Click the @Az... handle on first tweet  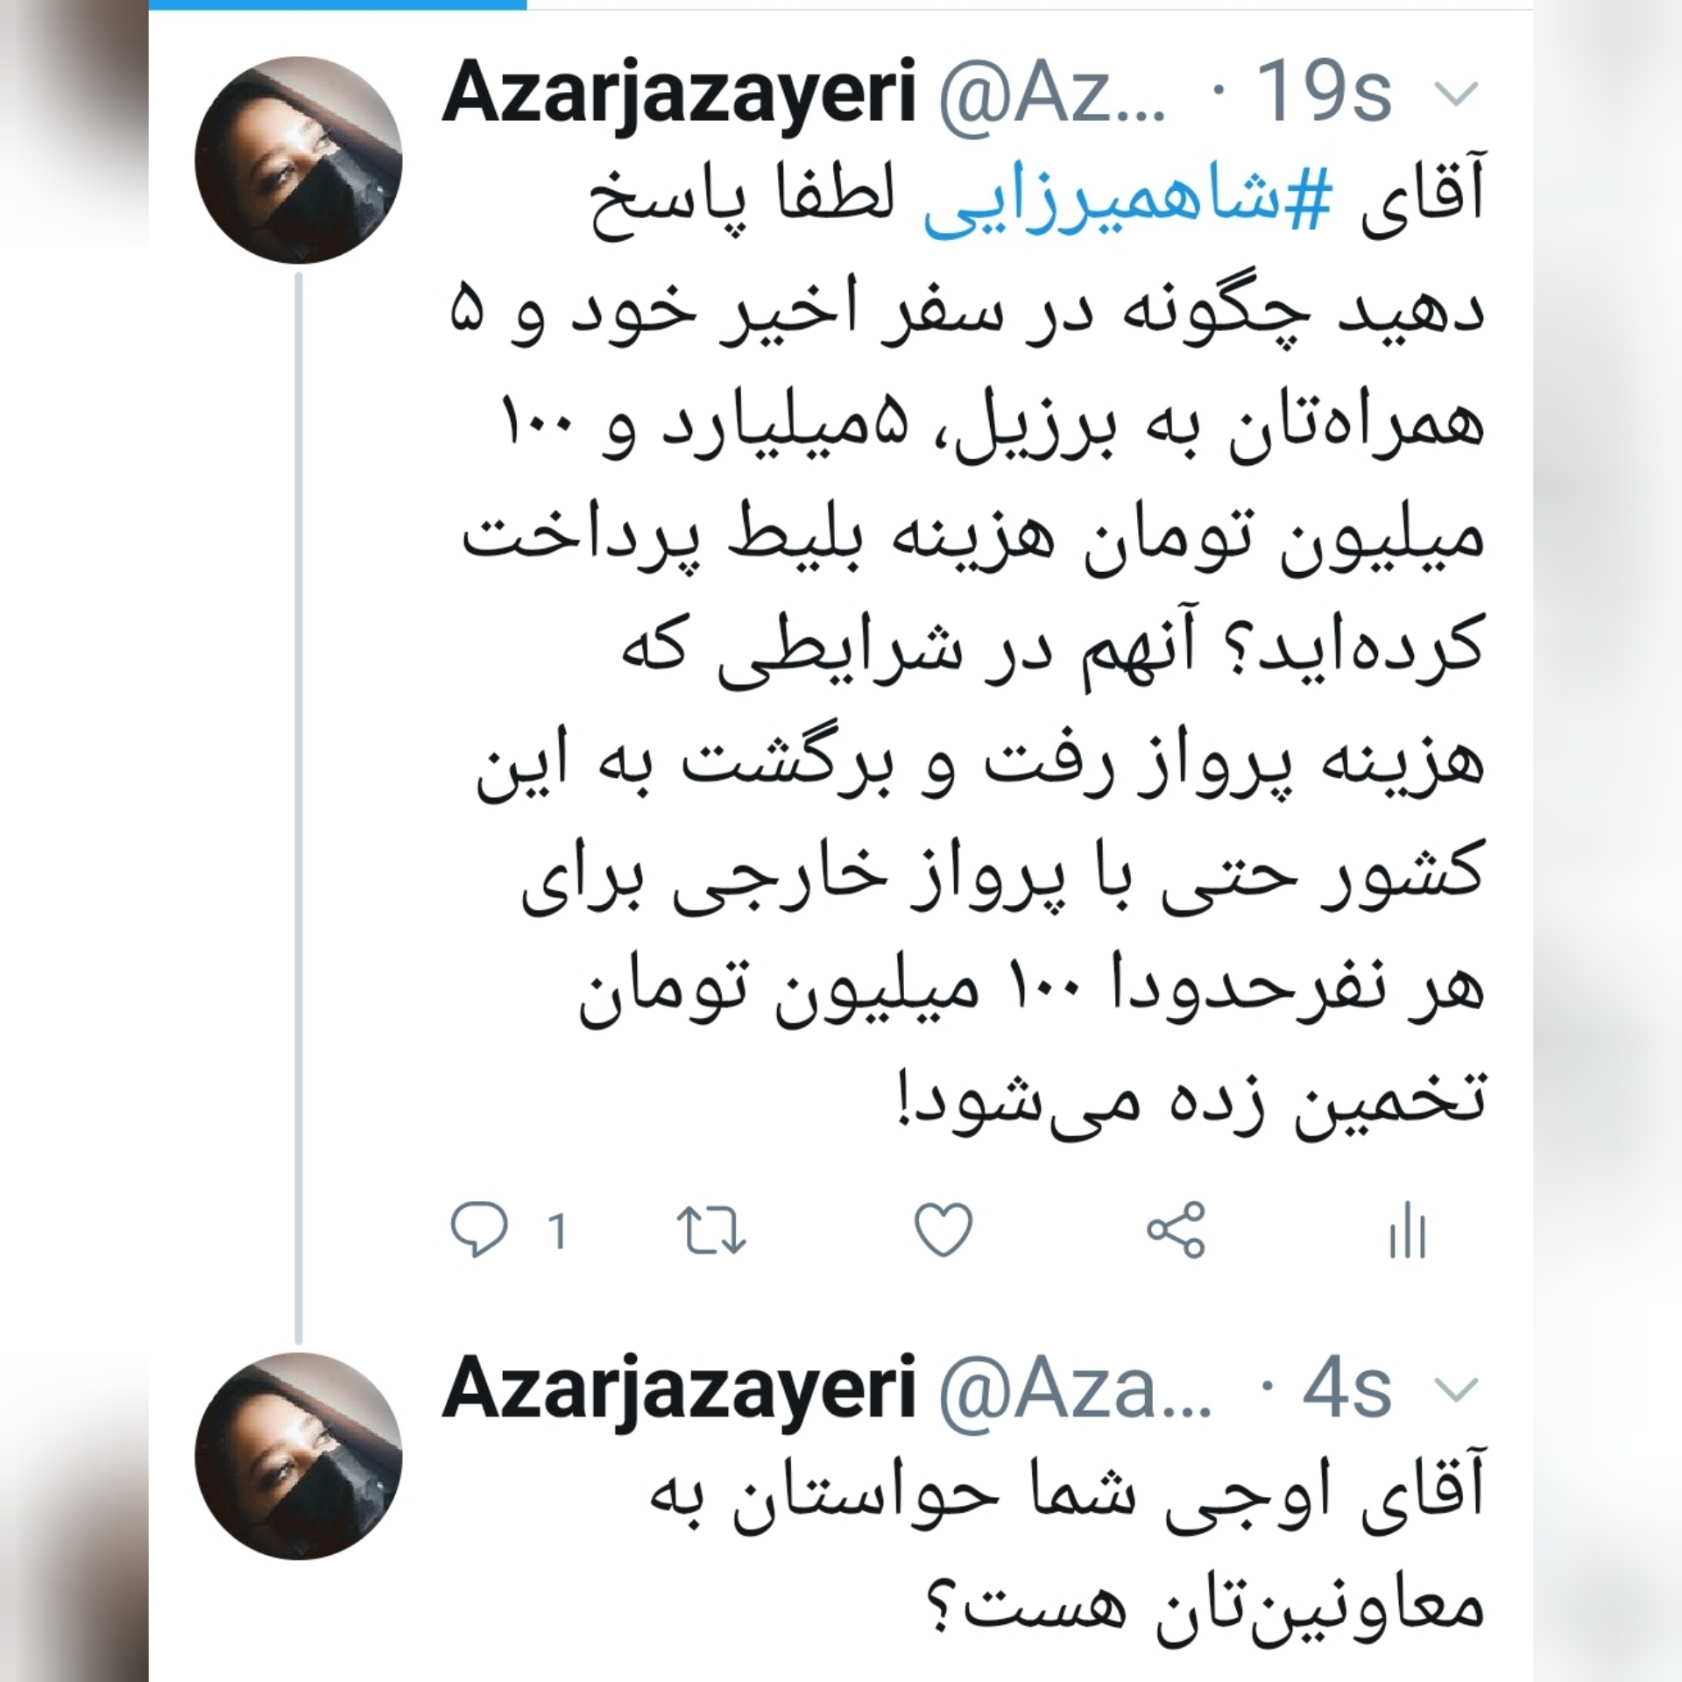coord(1052,95)
